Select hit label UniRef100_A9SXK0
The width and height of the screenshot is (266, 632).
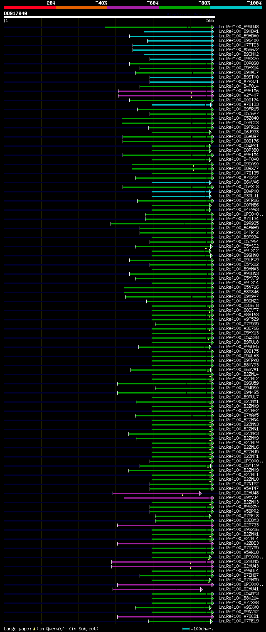[239, 607]
